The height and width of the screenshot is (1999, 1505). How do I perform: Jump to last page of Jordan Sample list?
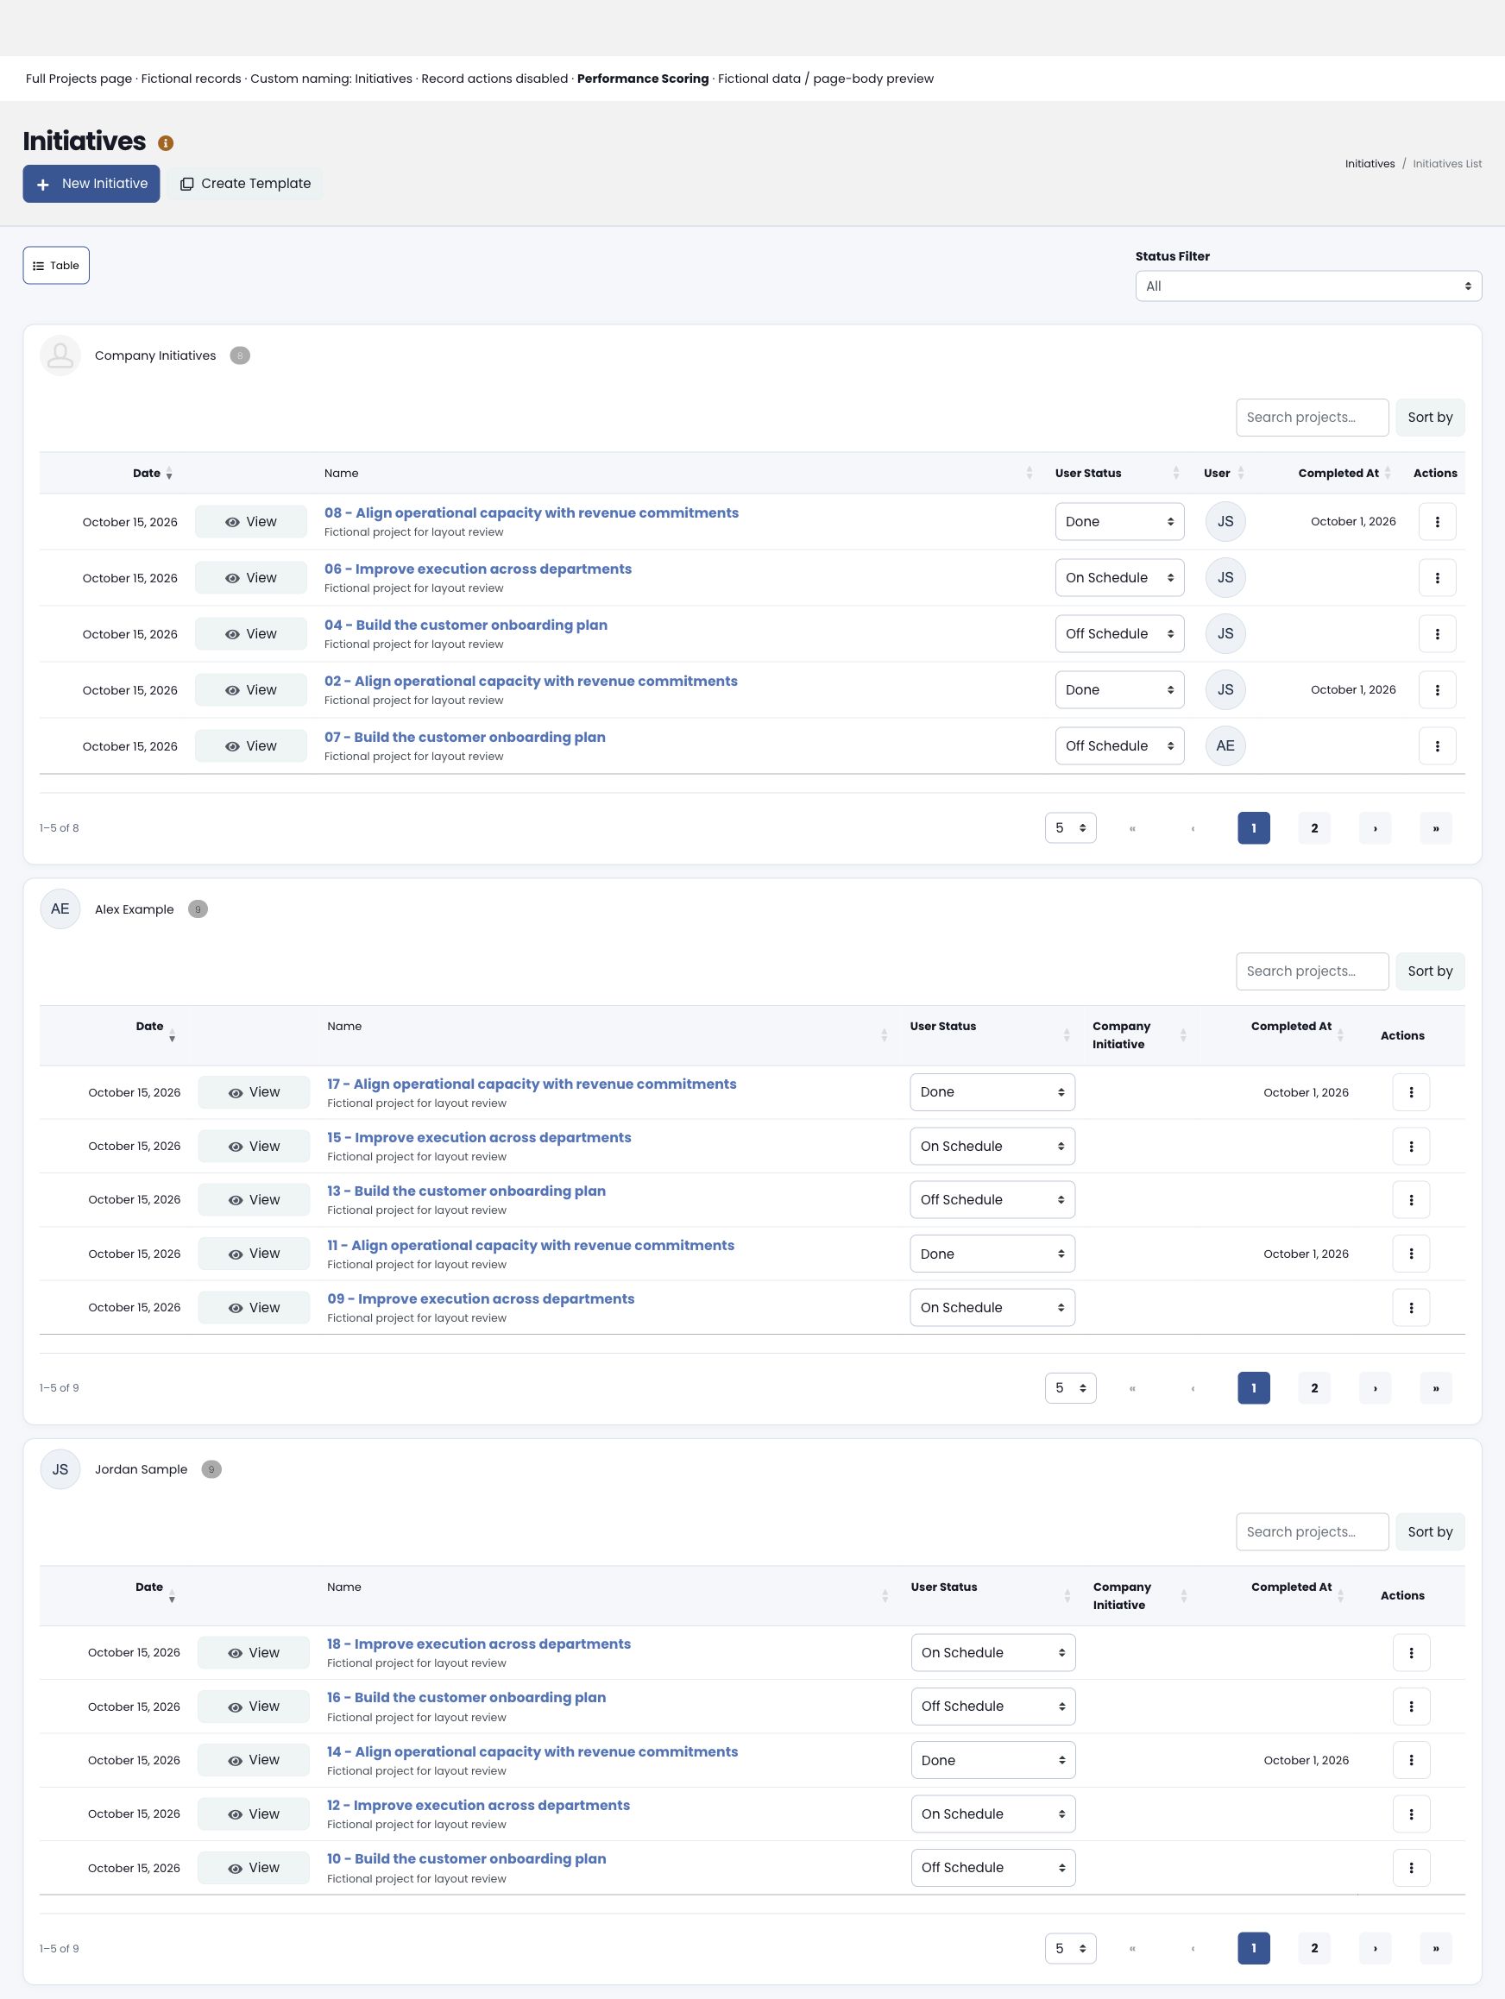point(1435,1949)
